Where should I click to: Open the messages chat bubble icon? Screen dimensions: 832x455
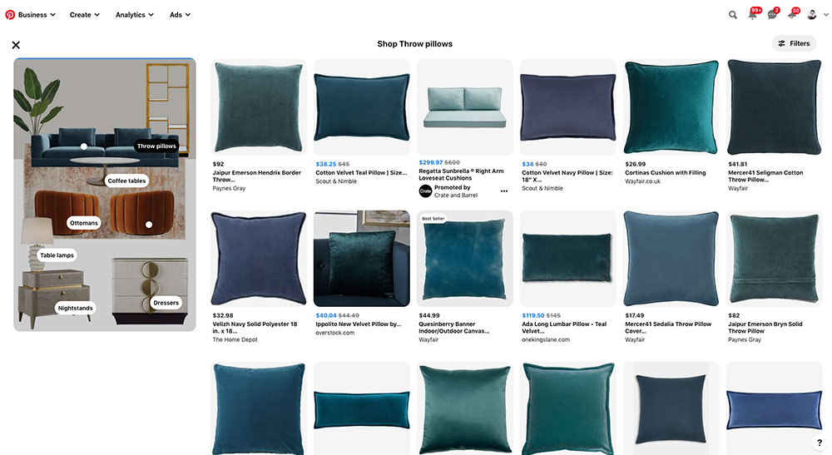point(773,14)
